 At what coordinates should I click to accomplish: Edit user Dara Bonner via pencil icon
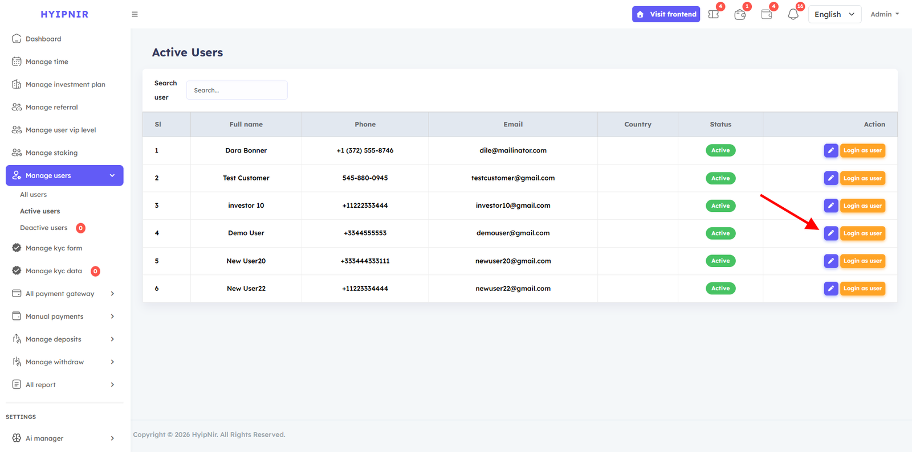click(x=831, y=150)
